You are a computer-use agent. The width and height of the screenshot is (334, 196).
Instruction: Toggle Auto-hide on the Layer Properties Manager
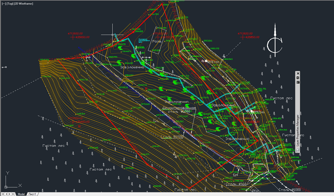[298, 77]
